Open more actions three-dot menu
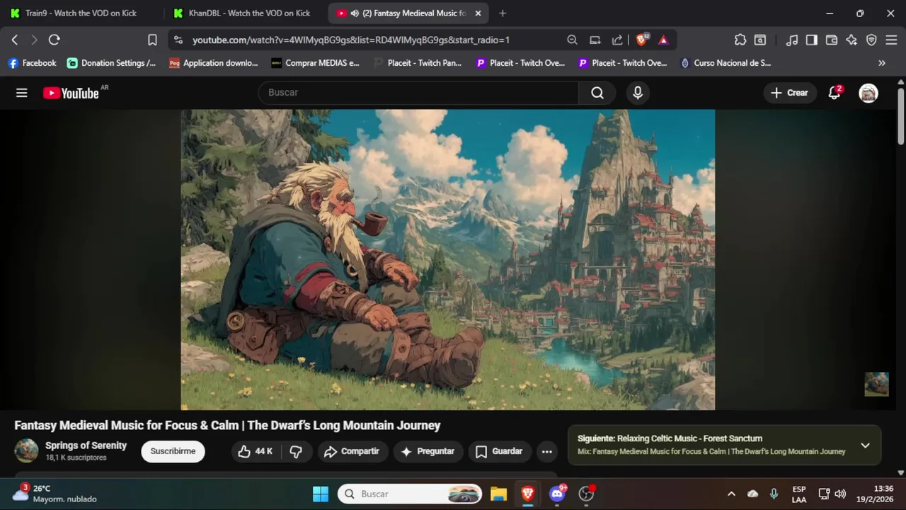This screenshot has height=510, width=906. 546,451
